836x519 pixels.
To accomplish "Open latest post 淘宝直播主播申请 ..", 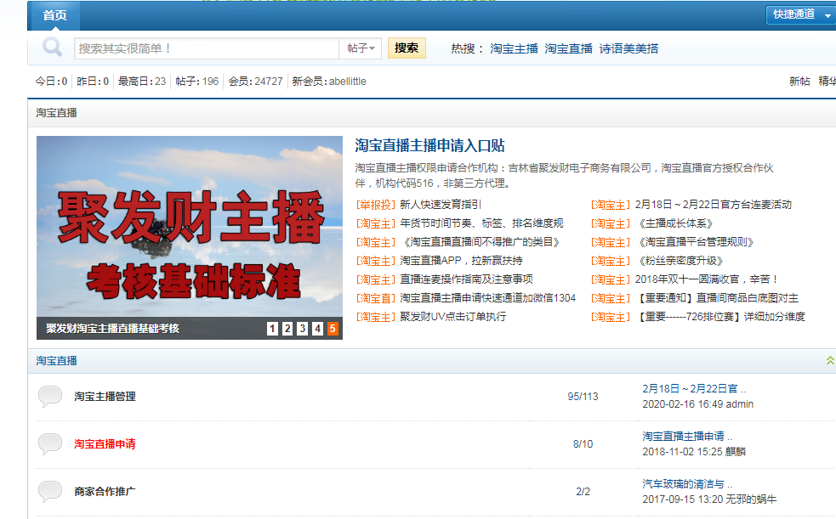I will [687, 437].
